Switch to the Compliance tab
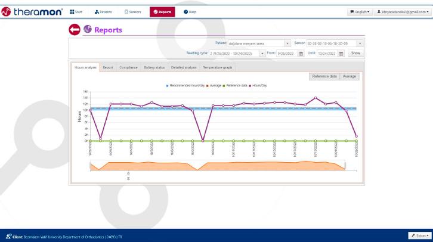The width and height of the screenshot is (433, 242). click(128, 67)
